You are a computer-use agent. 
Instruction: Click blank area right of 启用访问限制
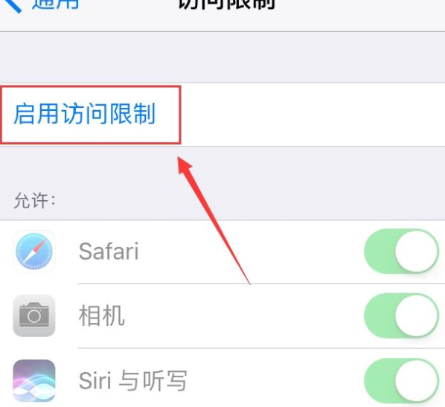pos(313,115)
